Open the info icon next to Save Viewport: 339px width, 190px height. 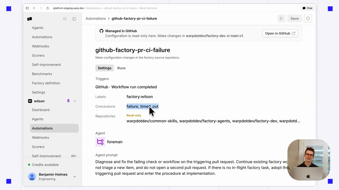308,18
